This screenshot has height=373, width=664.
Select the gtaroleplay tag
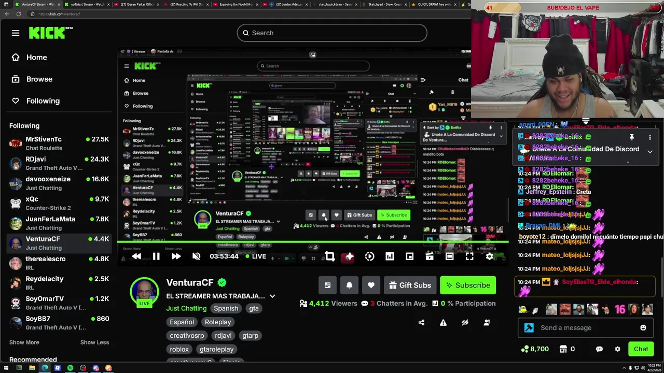(217, 349)
